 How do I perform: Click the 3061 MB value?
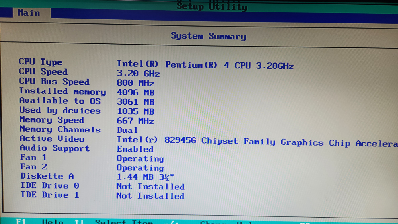(136, 102)
